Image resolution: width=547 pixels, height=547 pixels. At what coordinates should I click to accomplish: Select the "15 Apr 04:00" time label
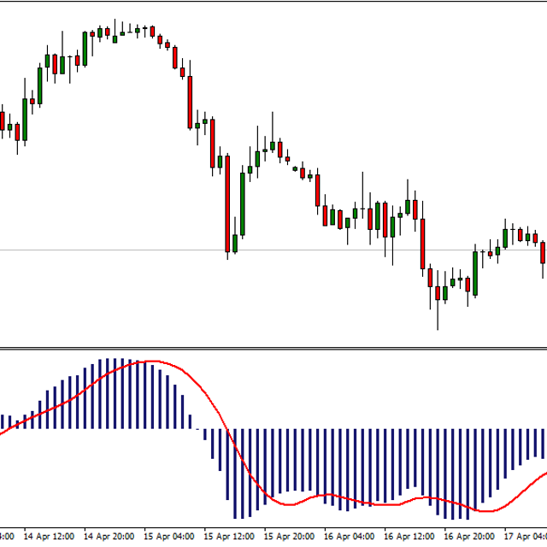168,537
